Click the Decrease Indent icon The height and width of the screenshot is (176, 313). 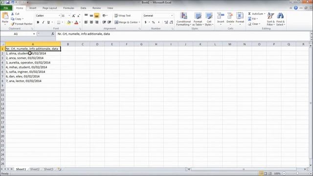104,22
